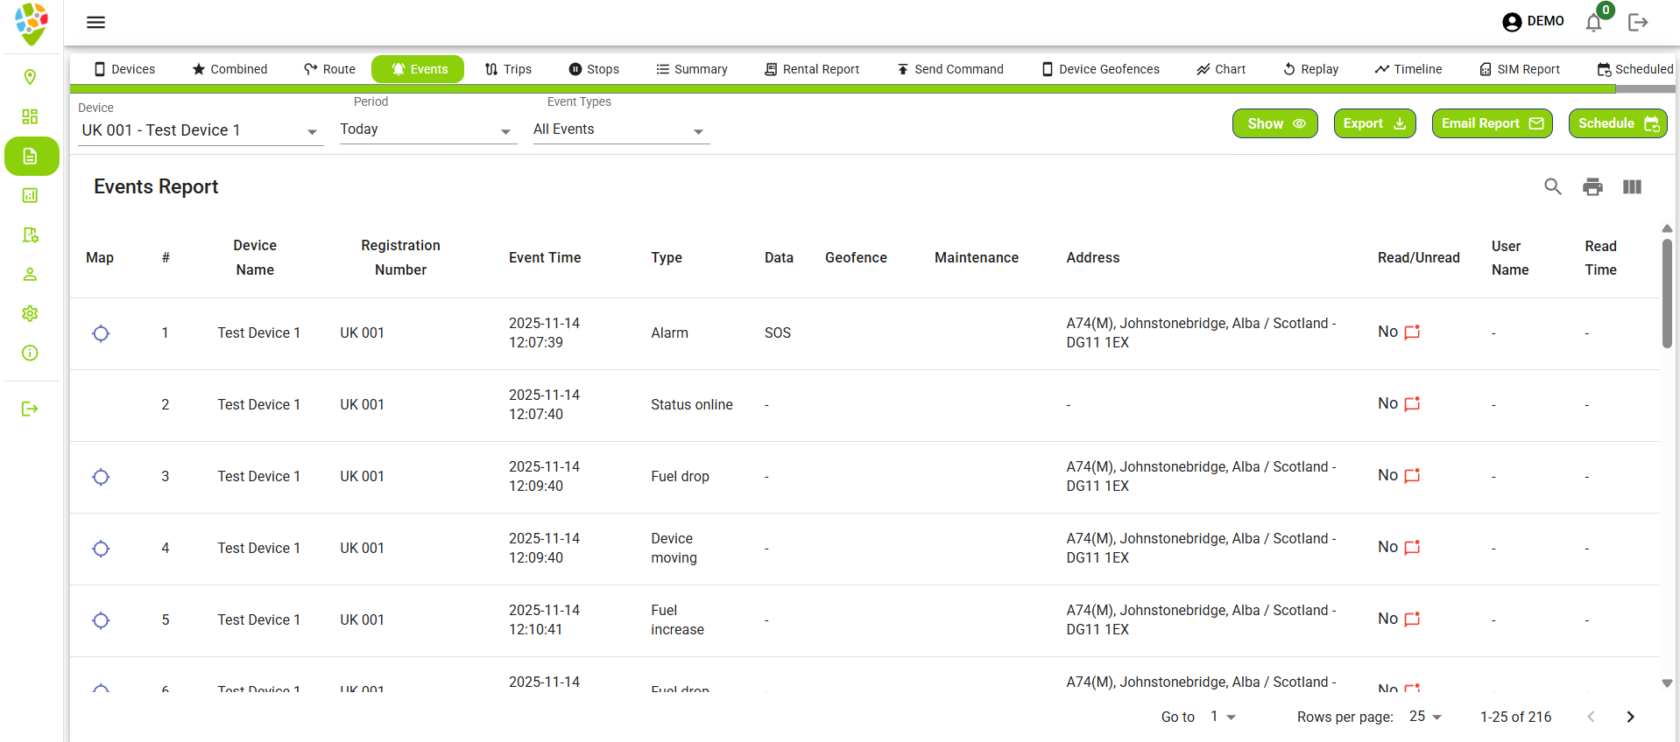Open the Rental Report tab

[811, 69]
